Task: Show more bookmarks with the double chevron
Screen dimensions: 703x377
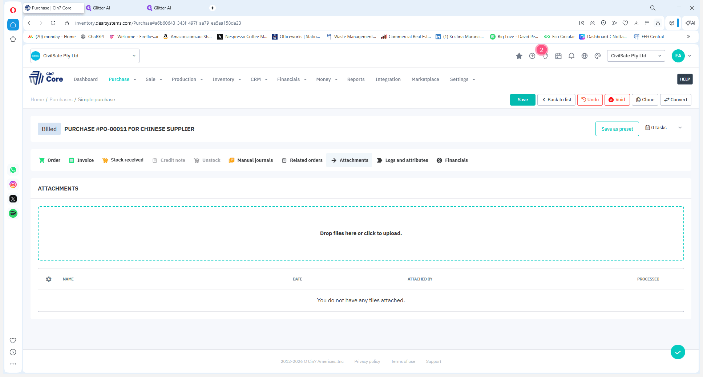Action: [688, 37]
